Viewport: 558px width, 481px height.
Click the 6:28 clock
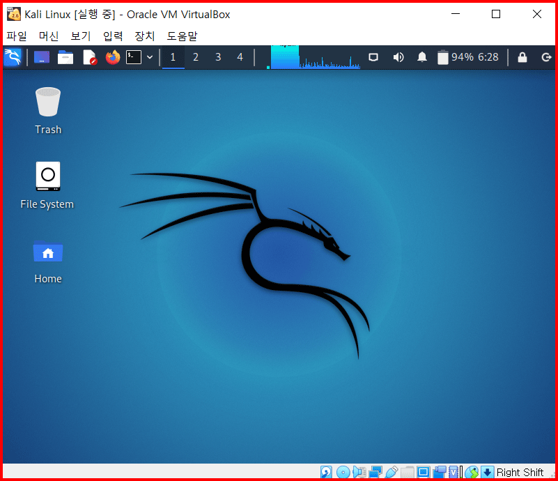point(488,57)
